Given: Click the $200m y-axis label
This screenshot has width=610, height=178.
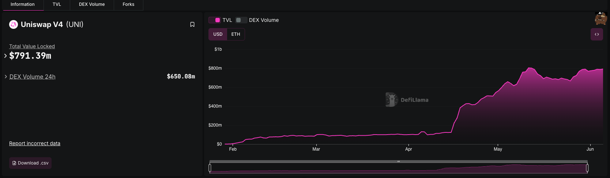Looking at the screenshot, I should [215, 125].
